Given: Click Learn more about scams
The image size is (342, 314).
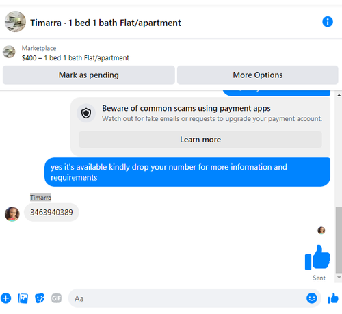Looking at the screenshot, I should [200, 140].
